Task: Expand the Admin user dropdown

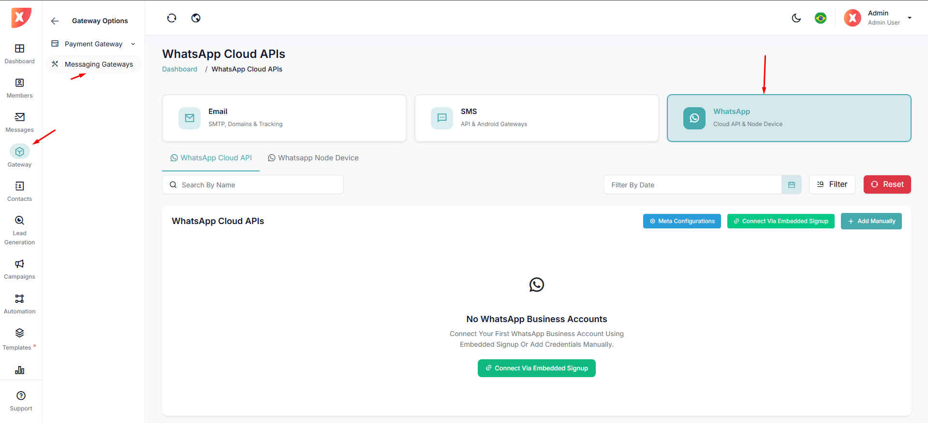Action: tap(909, 18)
